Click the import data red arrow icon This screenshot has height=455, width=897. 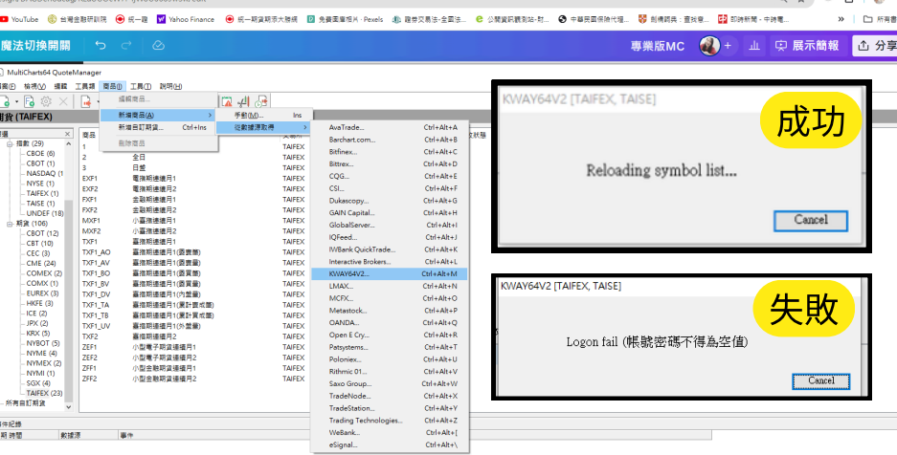pos(86,101)
